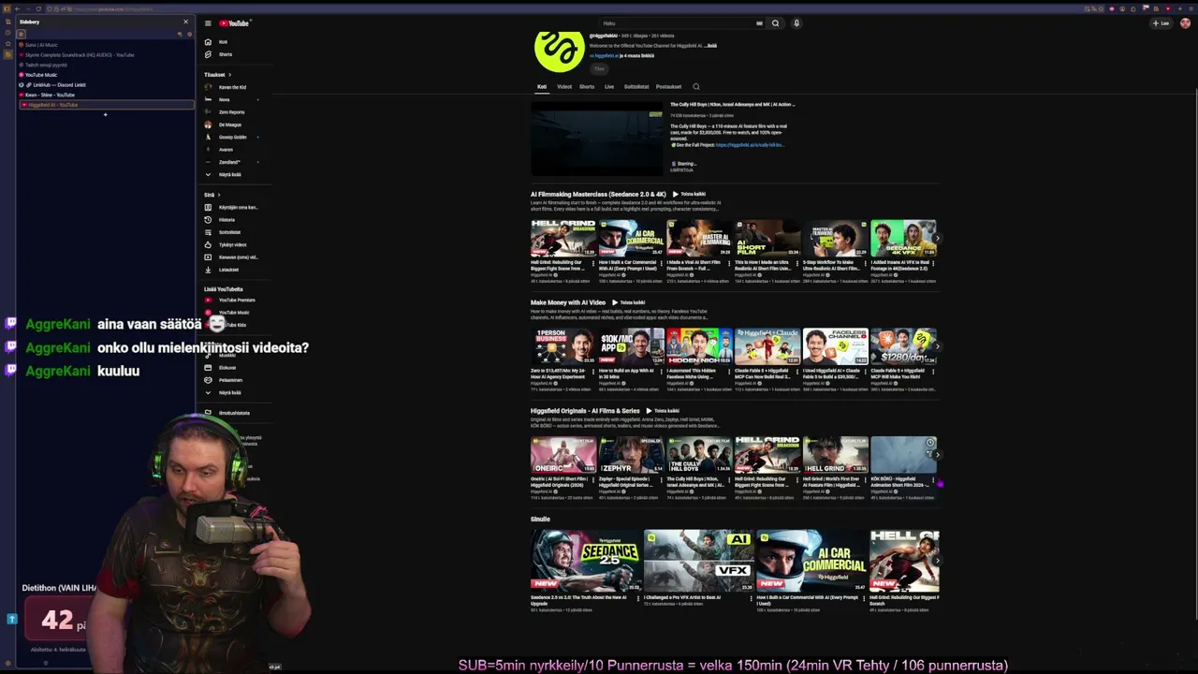This screenshot has width=1198, height=674.
Task: Open the YouTube hamburger guide menu
Action: click(208, 23)
